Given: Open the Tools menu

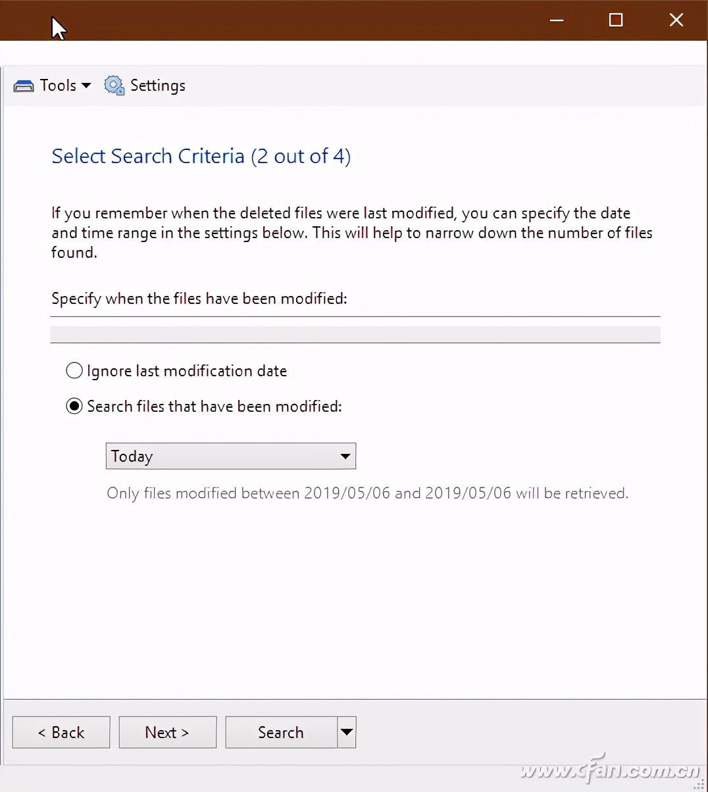Looking at the screenshot, I should [58, 86].
